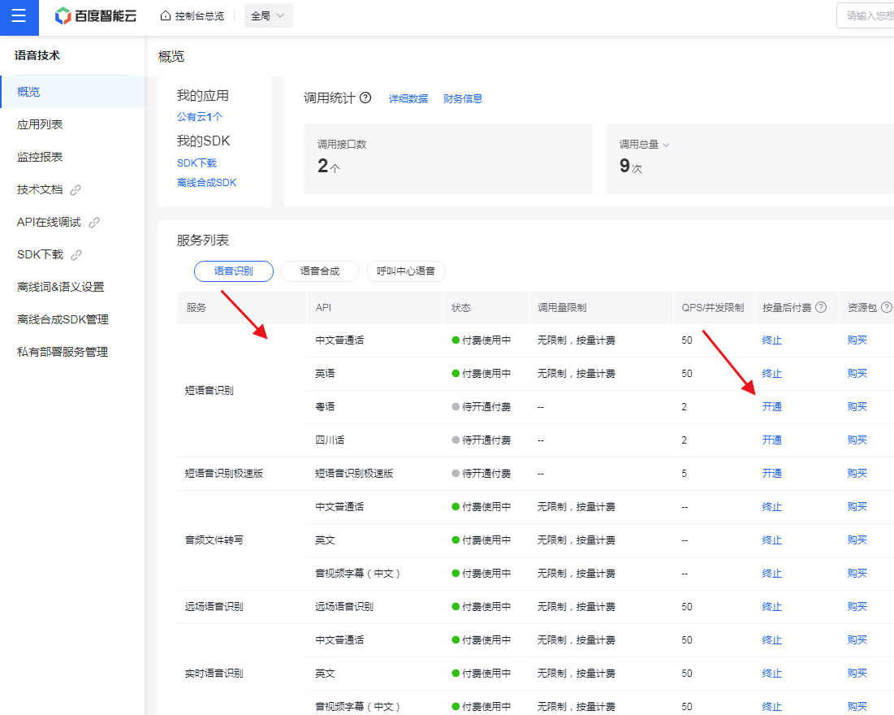Image resolution: width=894 pixels, height=715 pixels.
Task: Open the 财务信息 link
Action: [463, 99]
